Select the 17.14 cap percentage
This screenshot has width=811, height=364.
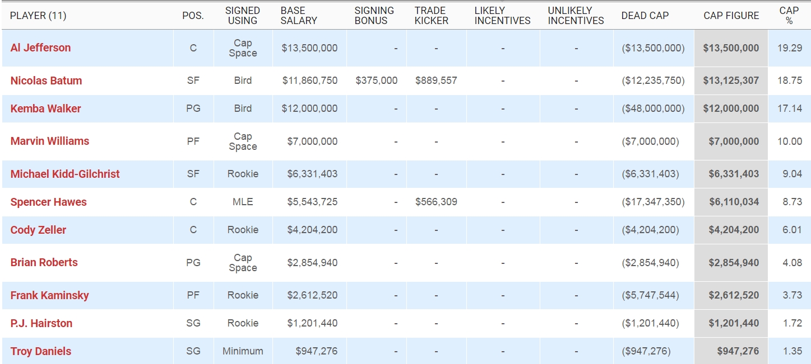790,108
